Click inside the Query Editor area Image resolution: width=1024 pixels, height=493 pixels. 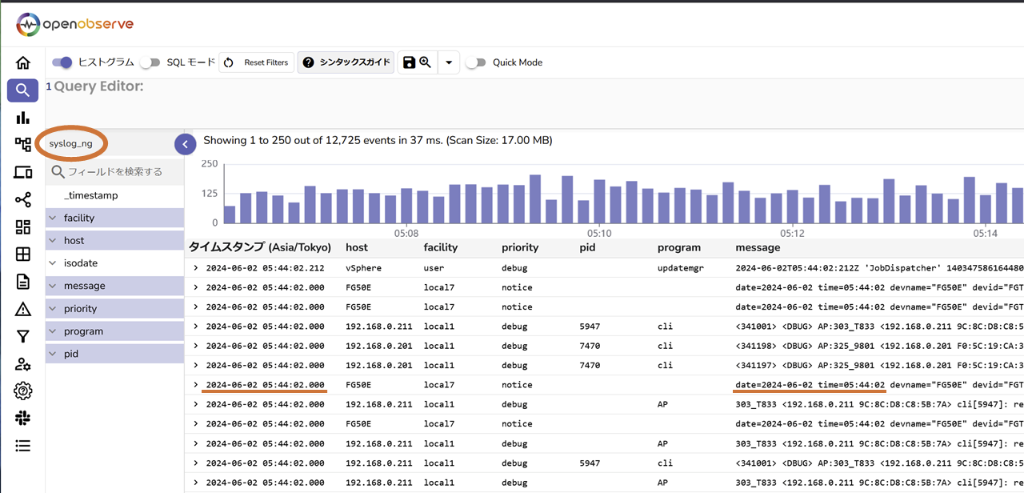click(536, 102)
